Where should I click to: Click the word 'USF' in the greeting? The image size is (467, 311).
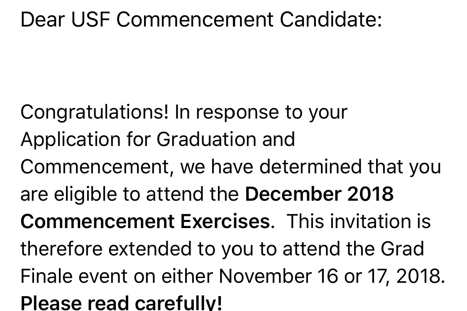click(x=90, y=19)
